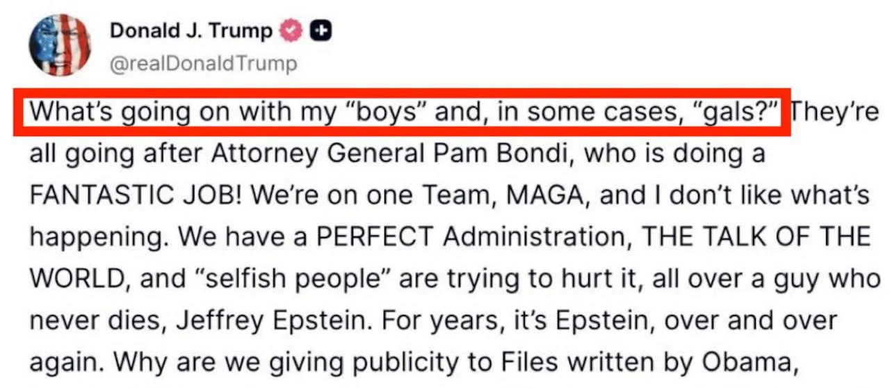Click the phrase THE TALK OF THE
The image size is (890, 388).
coord(754,238)
